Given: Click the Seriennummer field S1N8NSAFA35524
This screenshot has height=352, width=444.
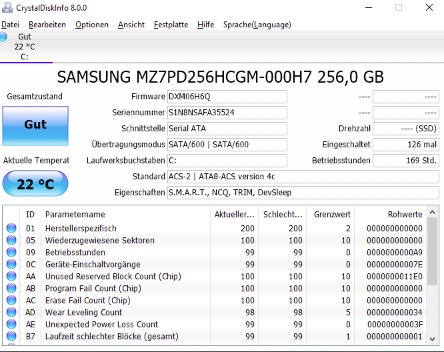Looking at the screenshot, I should [227, 113].
